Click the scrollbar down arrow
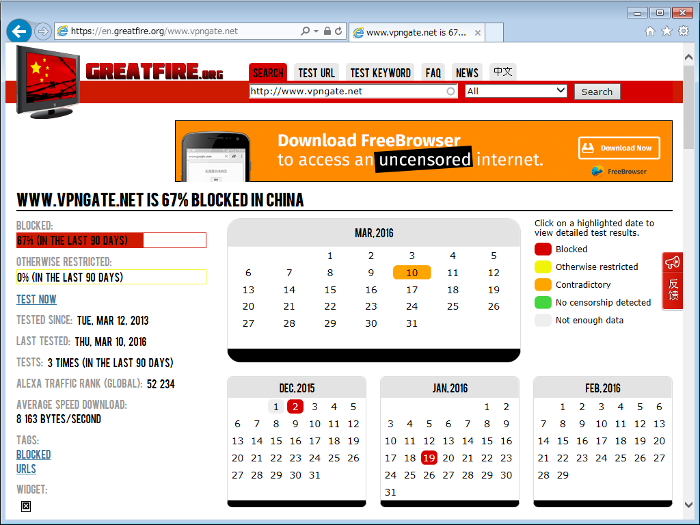The height and width of the screenshot is (525, 700). coord(688,504)
